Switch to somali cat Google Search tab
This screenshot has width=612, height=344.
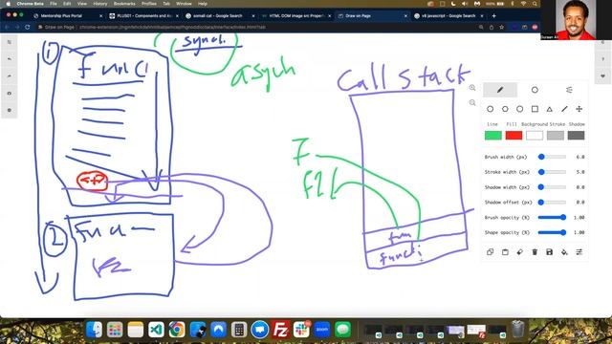pos(219,16)
